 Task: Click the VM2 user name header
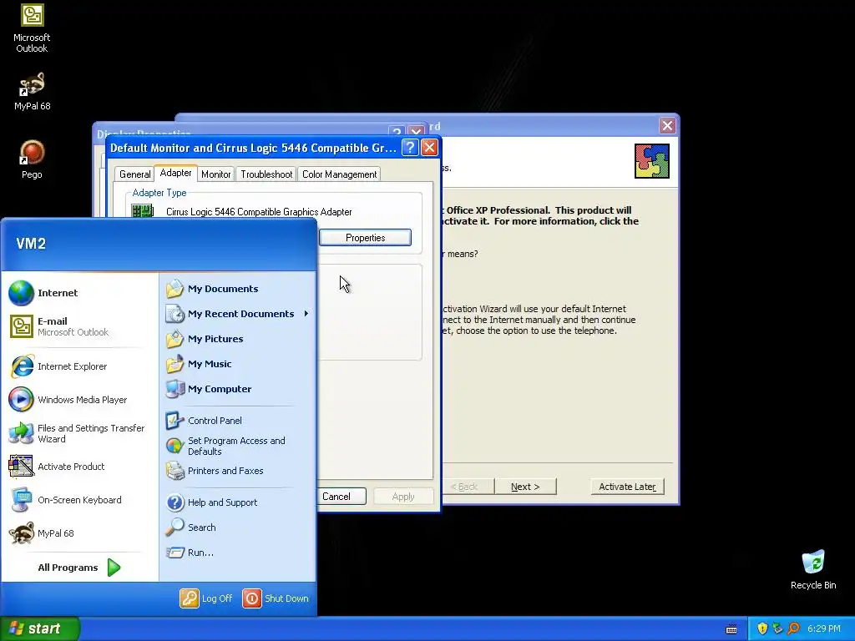(x=31, y=244)
